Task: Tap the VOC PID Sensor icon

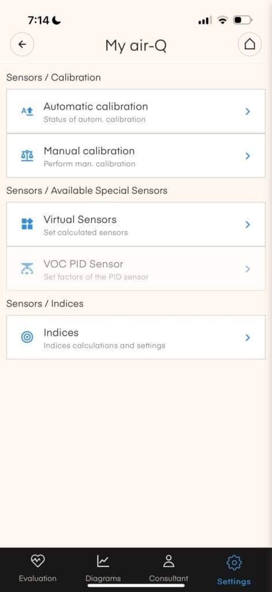Action: [27, 268]
